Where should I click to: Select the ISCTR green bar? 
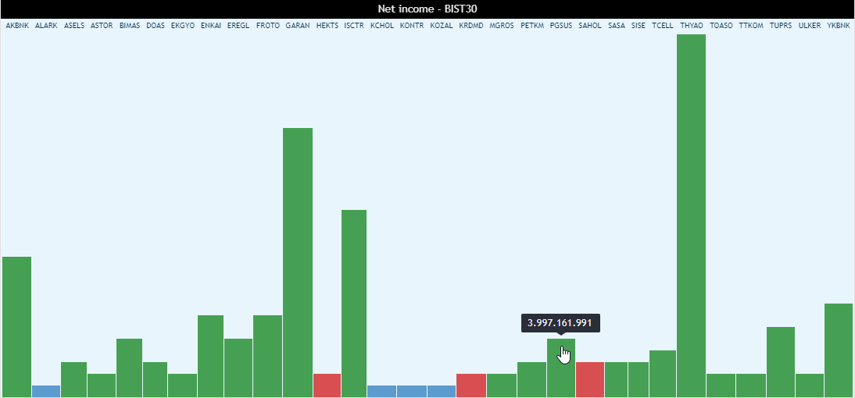[353, 303]
